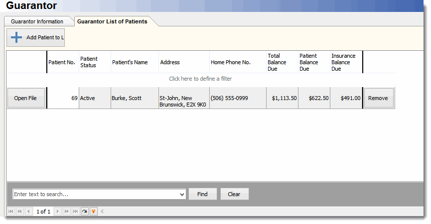
Task: Click the Address column header
Action: click(184, 62)
